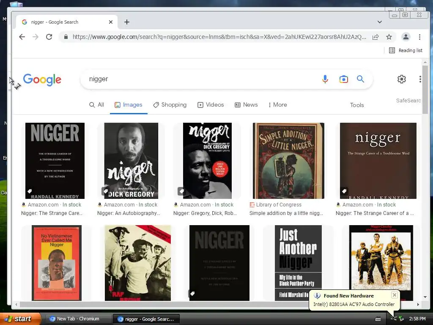
Task: Start voice search with the microphone icon
Action: [325, 79]
